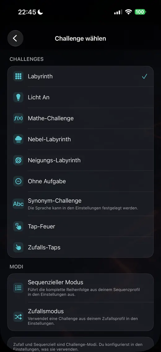The width and height of the screenshot is (161, 352).
Task: Click the Ohne Aufgabe minus-circle icon
Action: 18,181
